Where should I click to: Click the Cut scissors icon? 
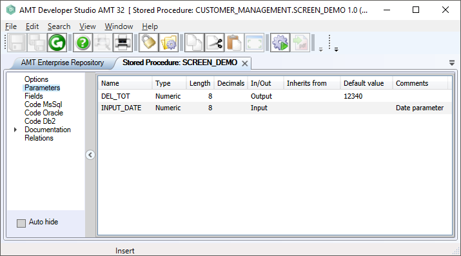point(214,43)
